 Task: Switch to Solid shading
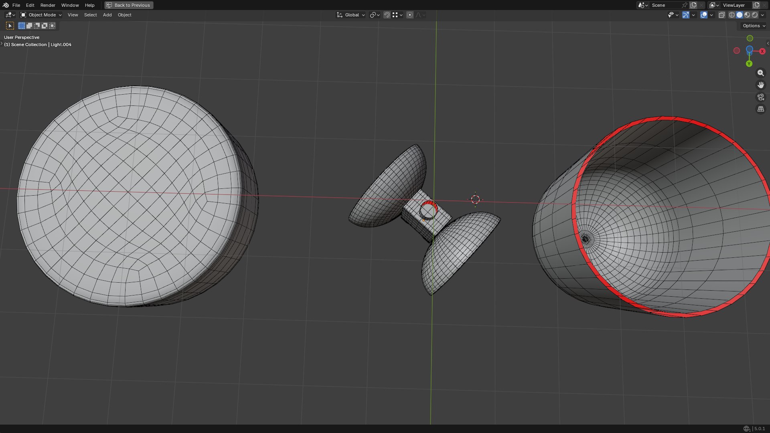click(740, 15)
